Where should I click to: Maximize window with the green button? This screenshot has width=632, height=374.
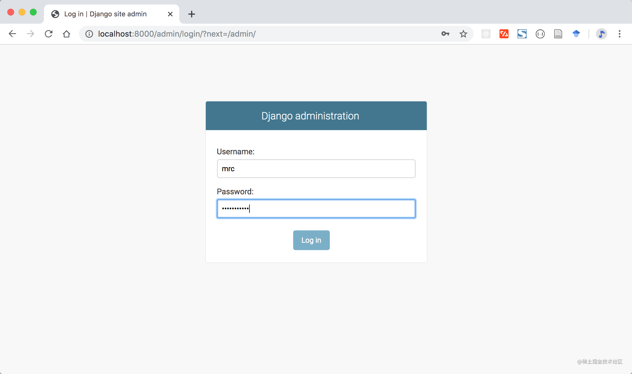[x=33, y=12]
